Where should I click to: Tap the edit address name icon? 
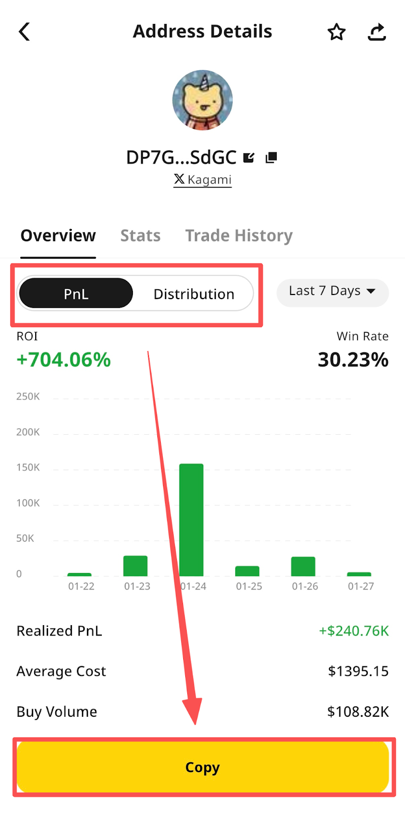tap(249, 157)
